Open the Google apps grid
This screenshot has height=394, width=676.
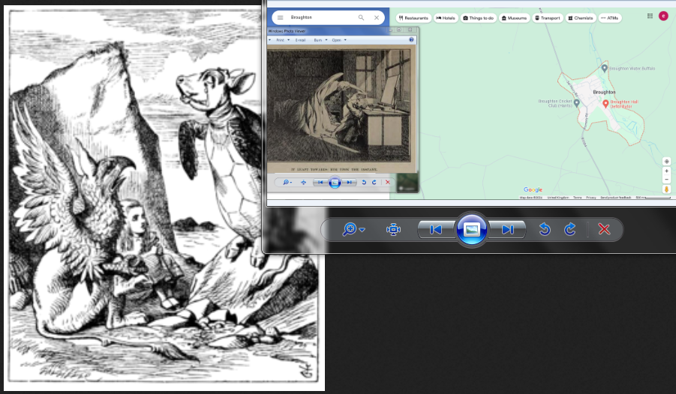tap(650, 16)
